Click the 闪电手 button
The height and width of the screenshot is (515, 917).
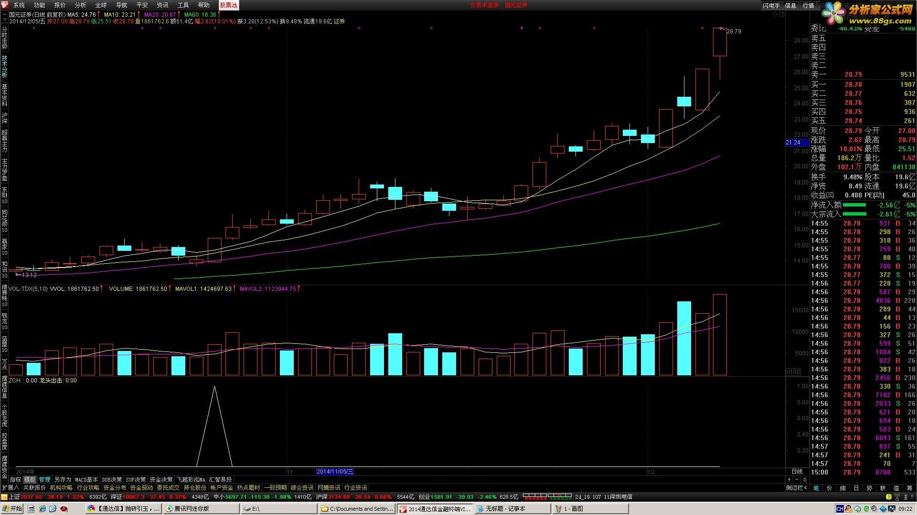[771, 6]
